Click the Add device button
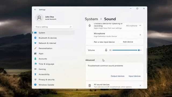The height and width of the screenshot is (97, 172). pos(128,42)
